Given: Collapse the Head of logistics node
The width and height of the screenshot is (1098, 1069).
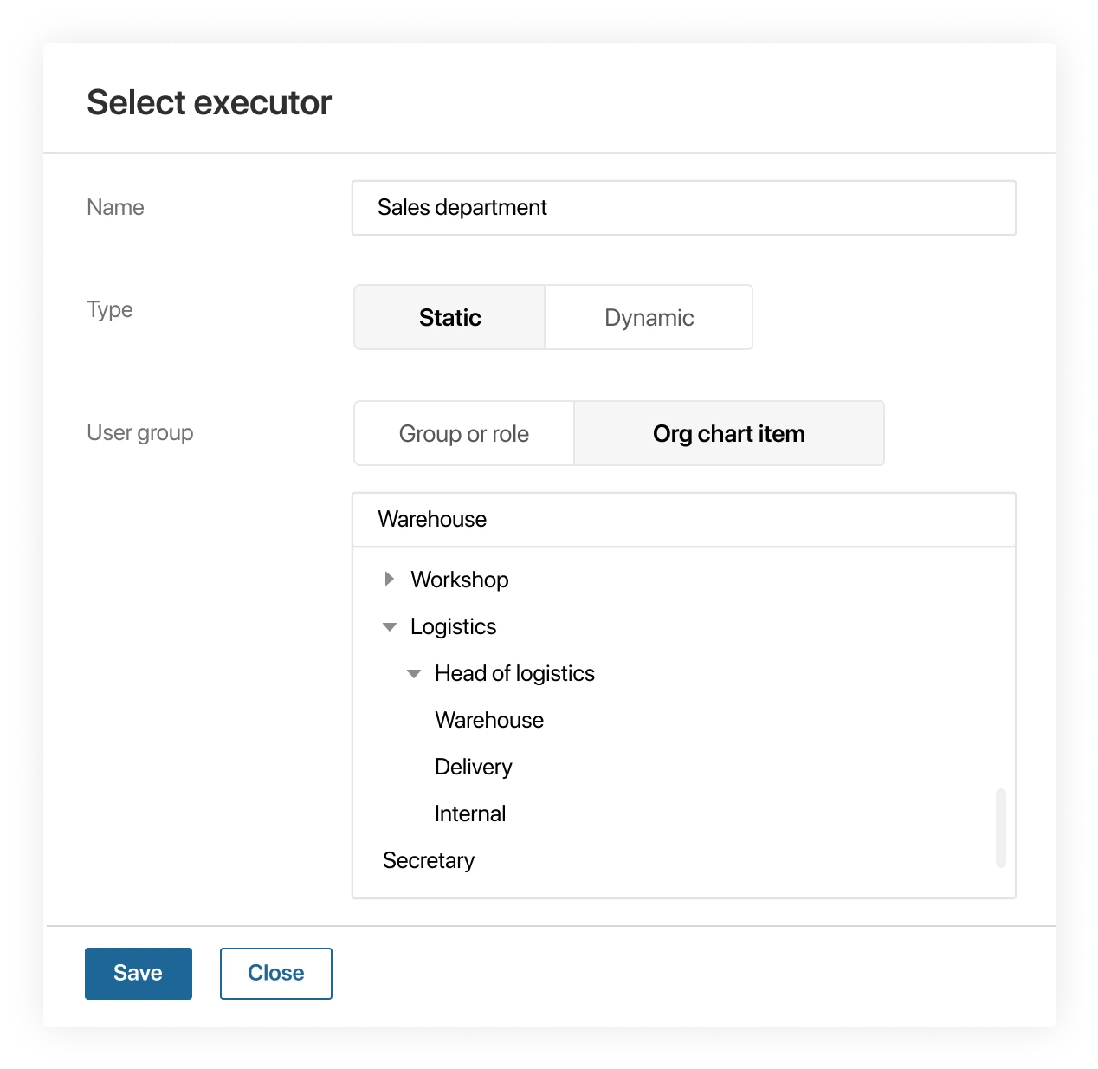Looking at the screenshot, I should pos(413,673).
